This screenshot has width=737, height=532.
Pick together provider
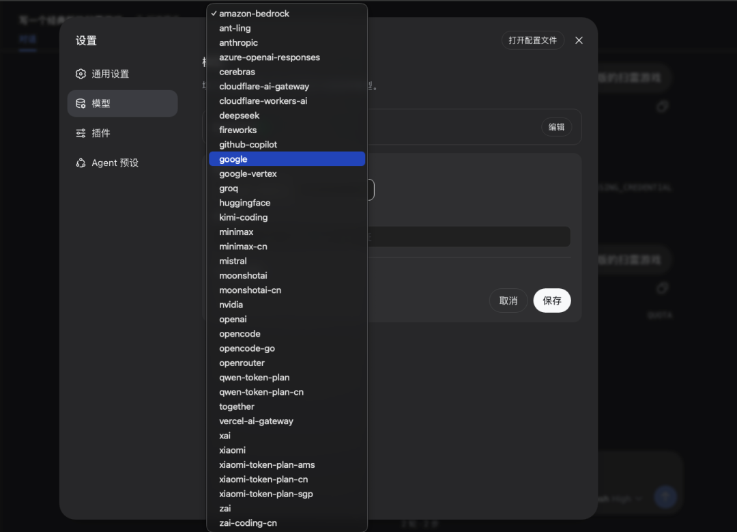click(287, 407)
